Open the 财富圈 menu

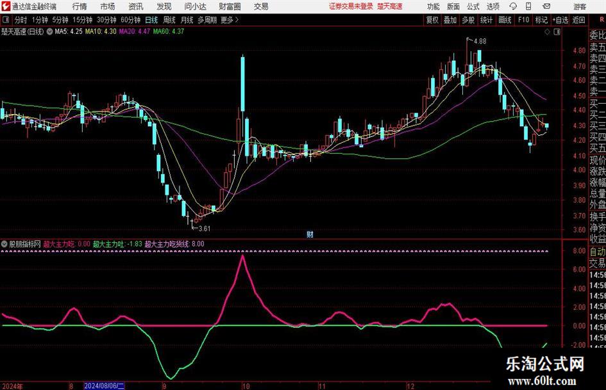[x=230, y=6]
